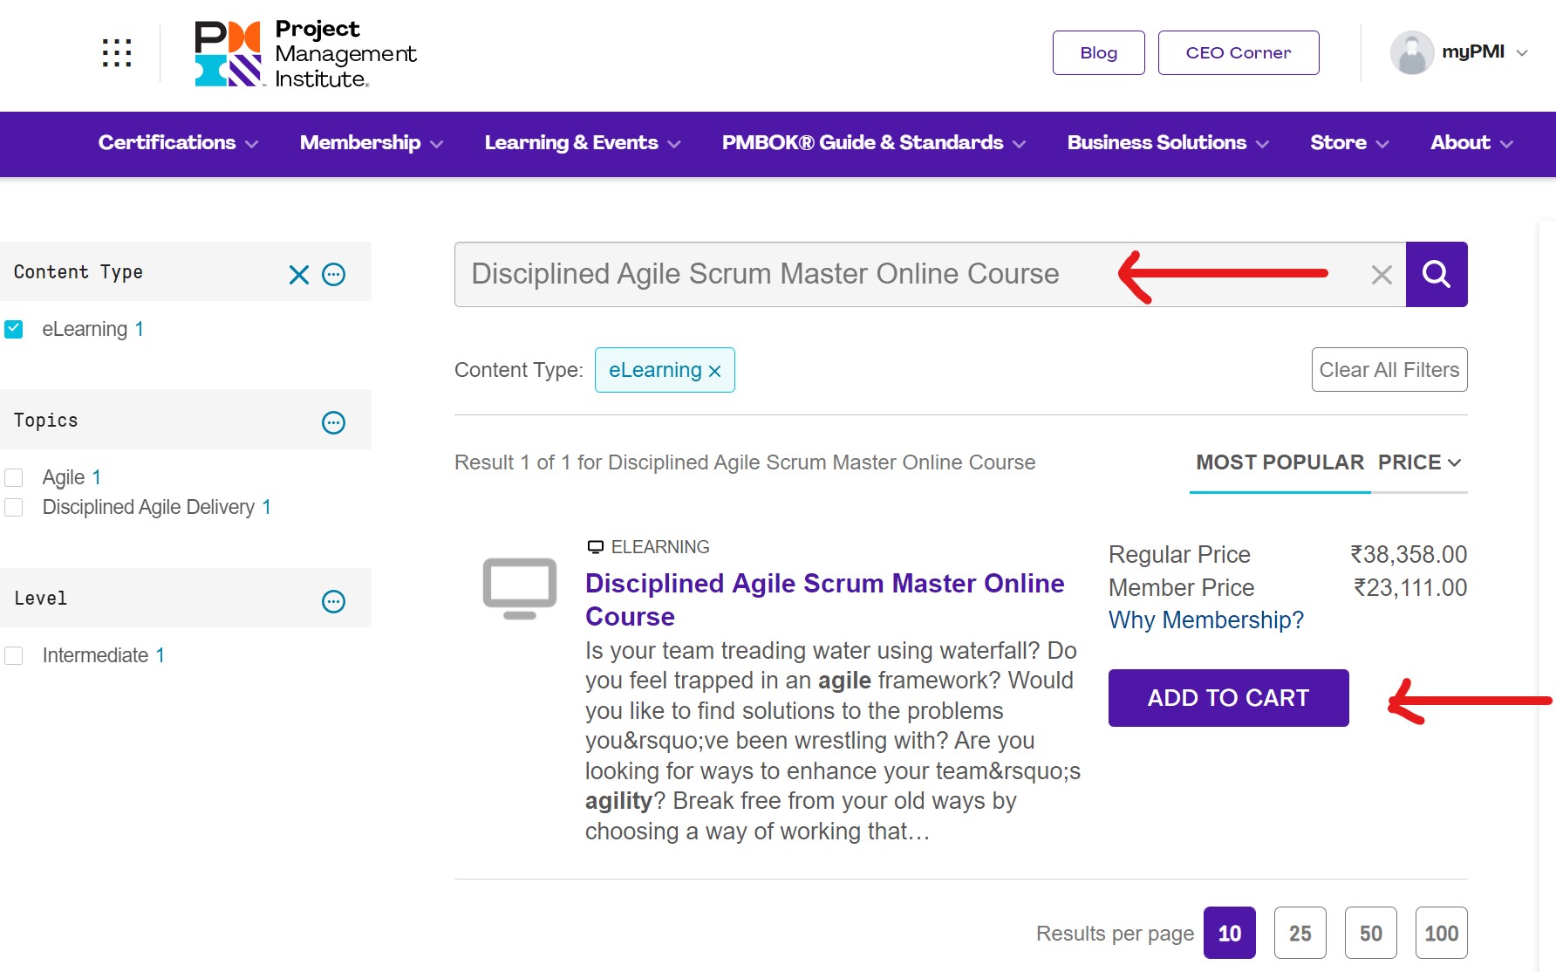Open Content Type more options circle icon
The image size is (1556, 972).
tap(334, 275)
